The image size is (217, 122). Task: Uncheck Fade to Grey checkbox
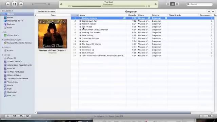[80, 36]
